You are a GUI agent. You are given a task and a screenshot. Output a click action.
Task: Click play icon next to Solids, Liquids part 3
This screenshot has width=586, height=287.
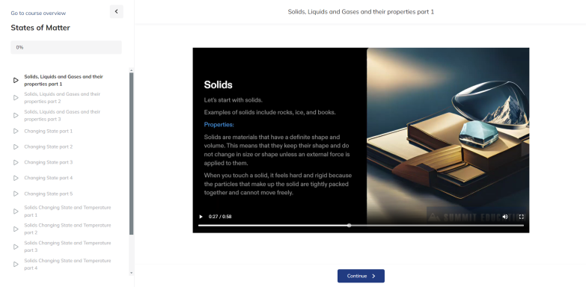[16, 115]
